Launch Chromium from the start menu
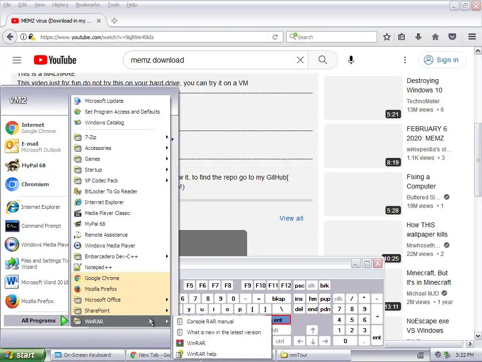 click(35, 184)
